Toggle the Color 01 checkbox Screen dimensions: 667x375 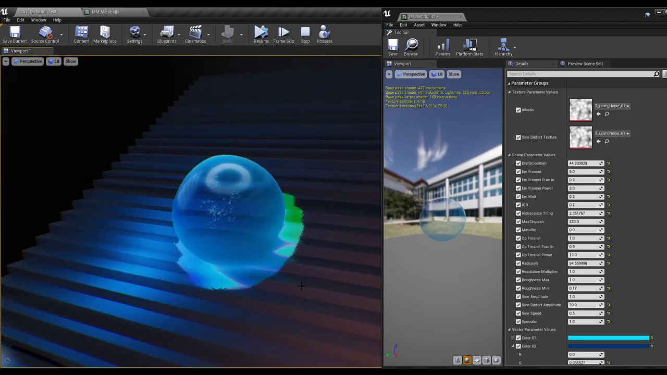(518, 338)
